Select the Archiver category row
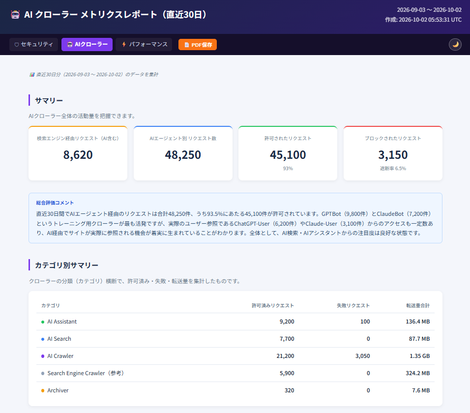Viewport: 470px width, 413px height. click(235, 390)
